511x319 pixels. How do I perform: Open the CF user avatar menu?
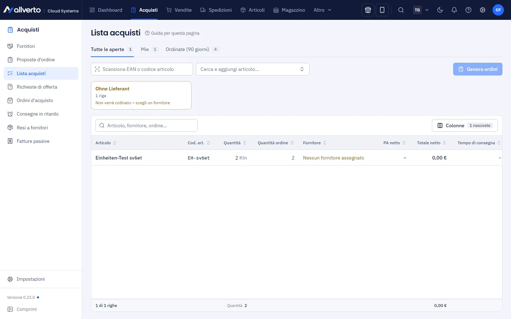point(498,10)
